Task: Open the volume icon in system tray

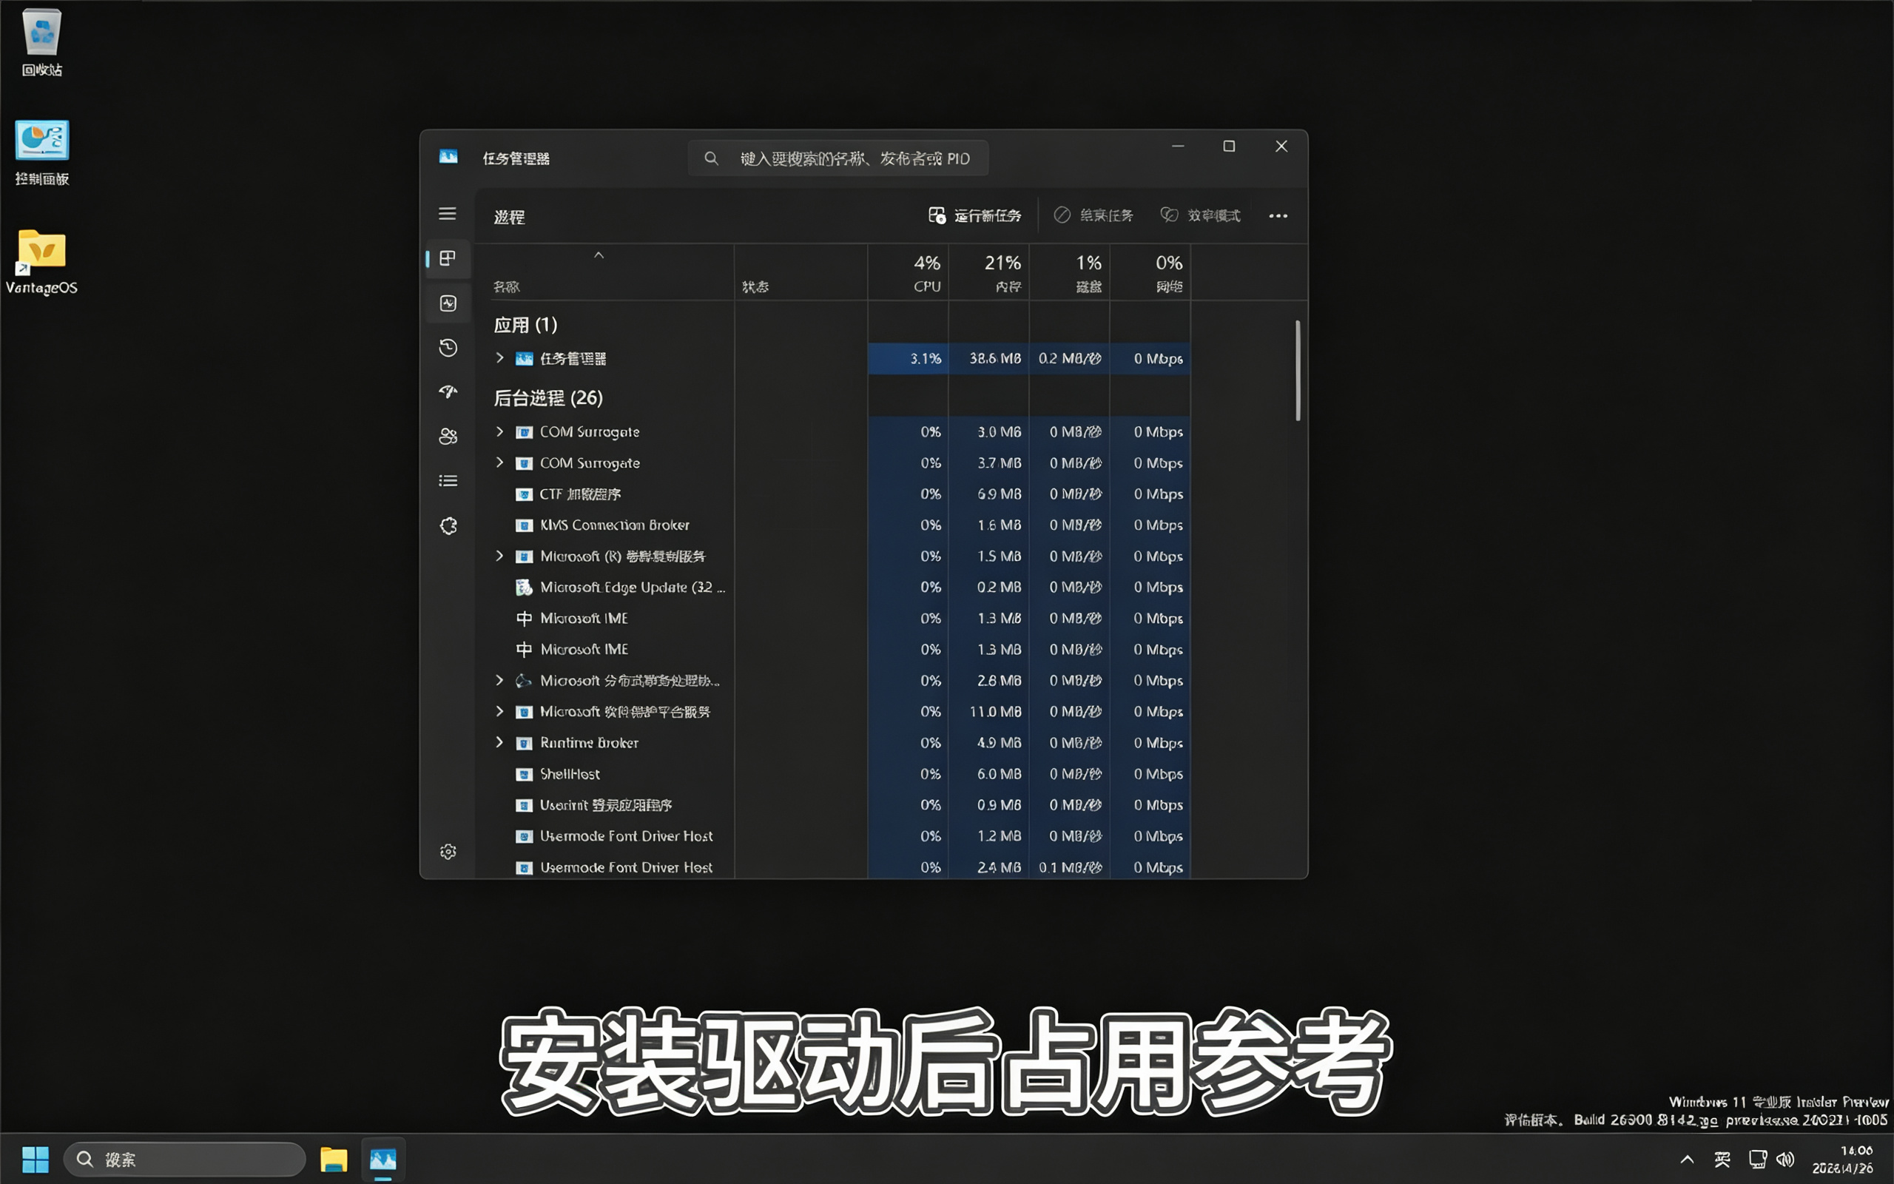Action: [1785, 1159]
